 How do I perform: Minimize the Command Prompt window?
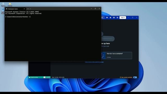click(91, 9)
